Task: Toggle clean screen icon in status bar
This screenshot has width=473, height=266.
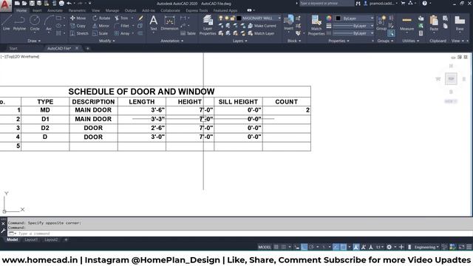Action: click(x=461, y=247)
